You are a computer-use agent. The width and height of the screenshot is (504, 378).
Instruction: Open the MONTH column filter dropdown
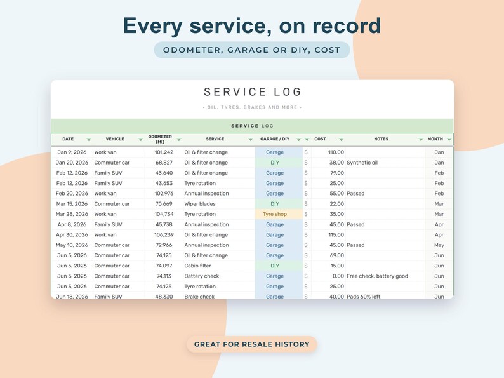pos(449,139)
